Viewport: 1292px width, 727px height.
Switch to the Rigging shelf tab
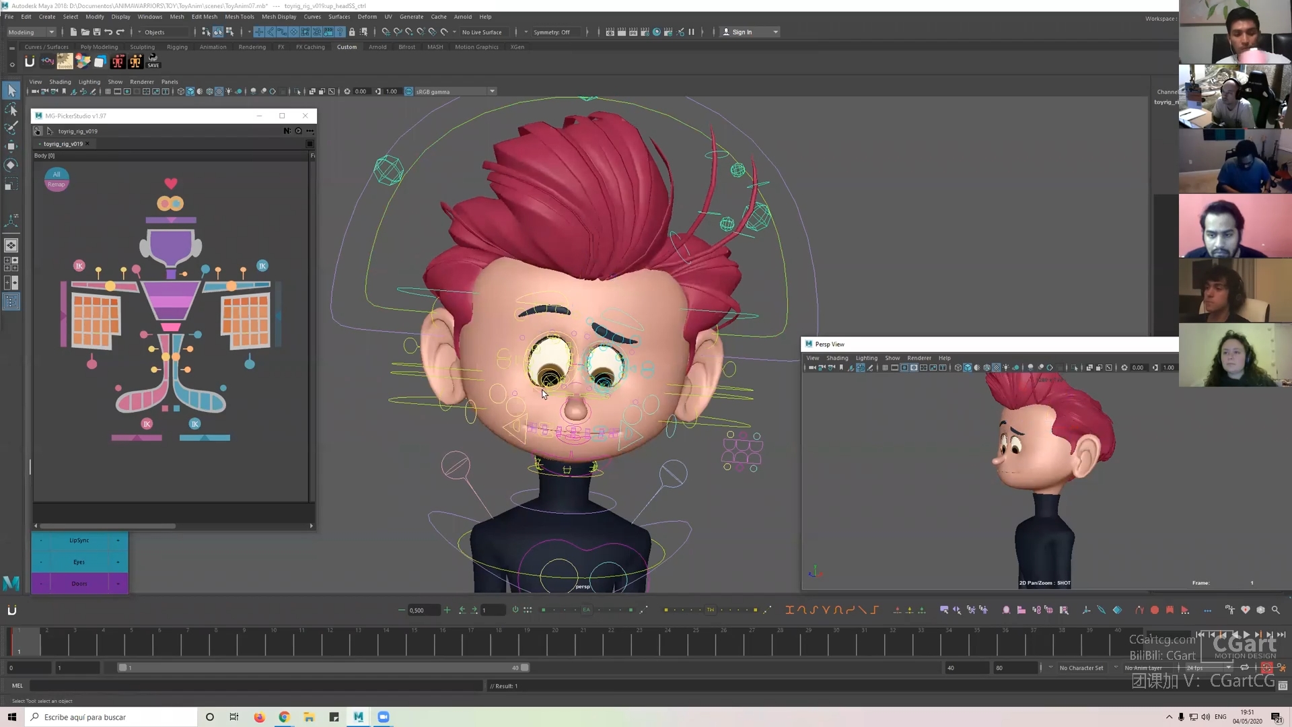coord(177,47)
